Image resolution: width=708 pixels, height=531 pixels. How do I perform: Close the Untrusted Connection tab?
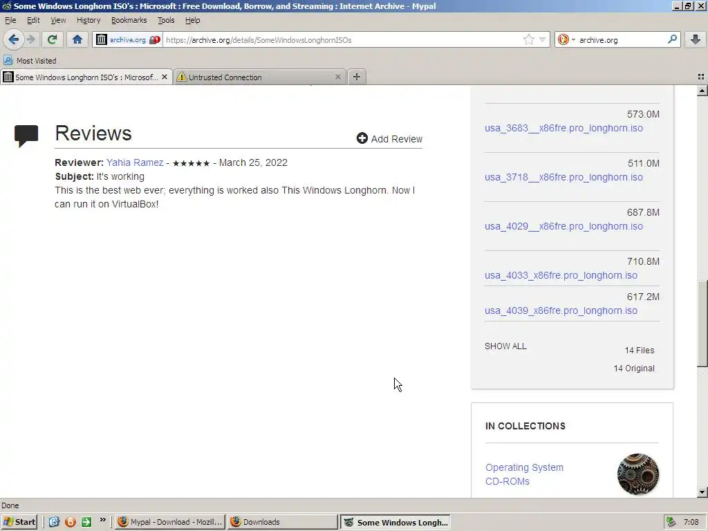point(337,77)
